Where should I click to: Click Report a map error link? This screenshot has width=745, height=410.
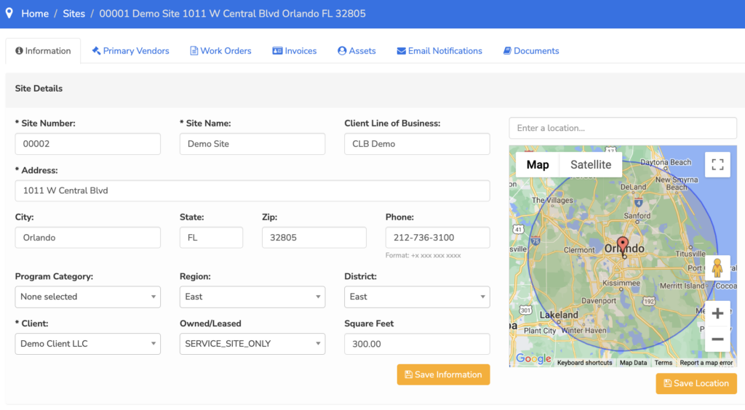click(706, 363)
